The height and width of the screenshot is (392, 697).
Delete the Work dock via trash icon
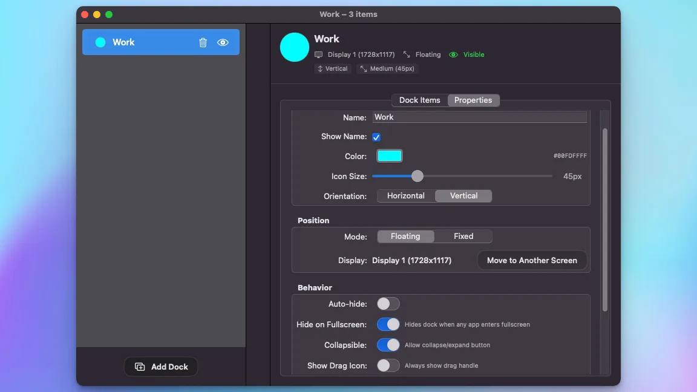click(203, 42)
